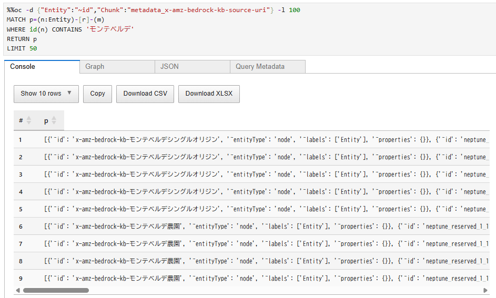Select the Query Metadata tab

tap(268, 67)
